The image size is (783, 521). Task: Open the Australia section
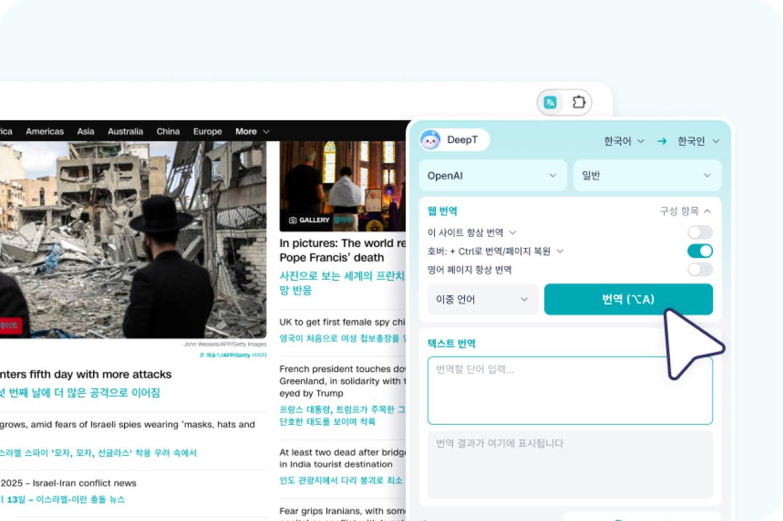tap(125, 131)
